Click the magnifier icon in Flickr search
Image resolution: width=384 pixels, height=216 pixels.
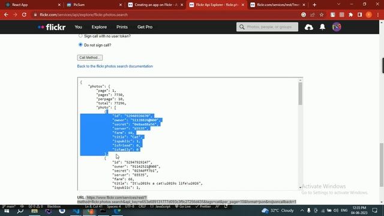click(242, 27)
